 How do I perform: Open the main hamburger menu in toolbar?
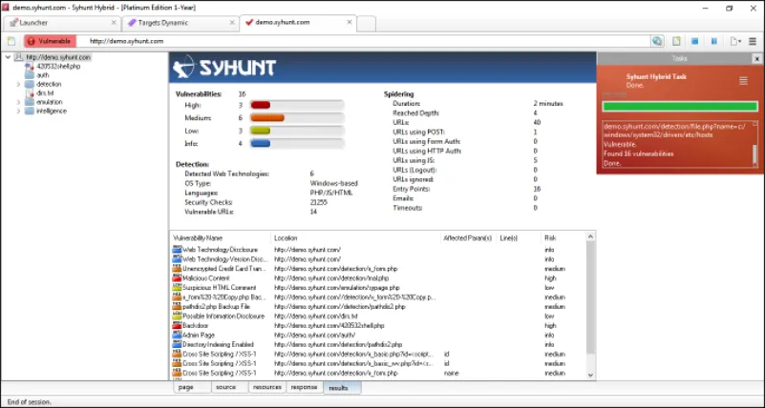753,41
